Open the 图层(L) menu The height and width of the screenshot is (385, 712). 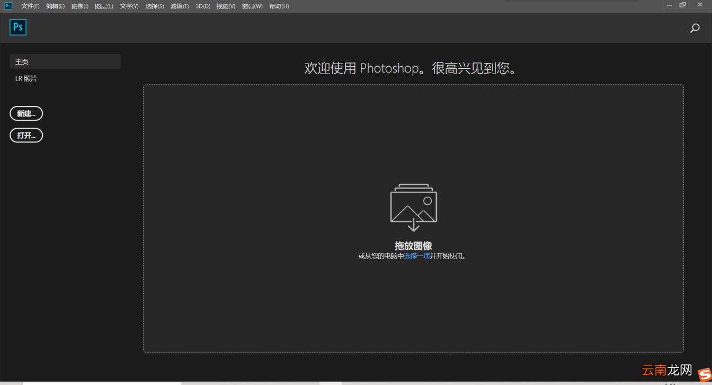[x=104, y=6]
